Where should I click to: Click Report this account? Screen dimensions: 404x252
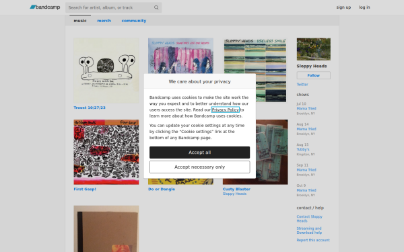point(313,240)
